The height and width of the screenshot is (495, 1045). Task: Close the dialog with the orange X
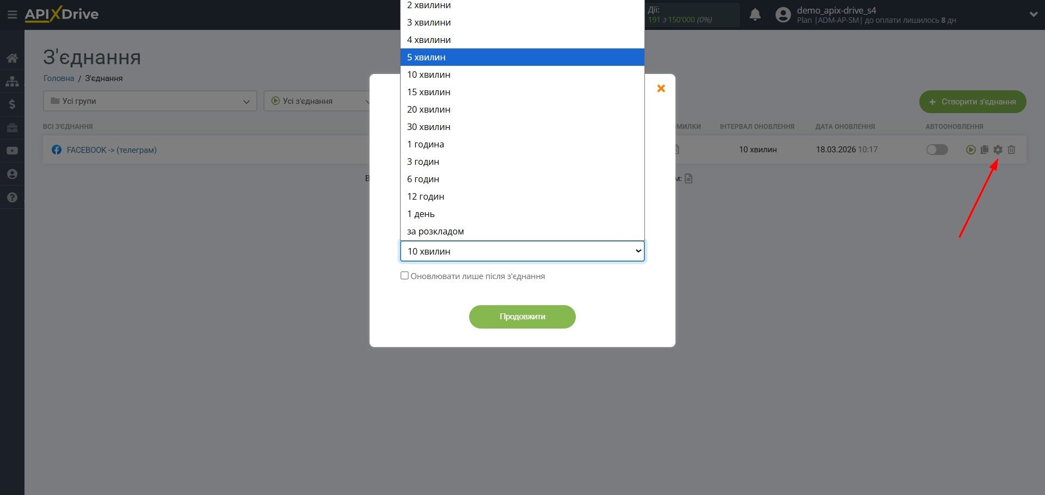tap(661, 88)
